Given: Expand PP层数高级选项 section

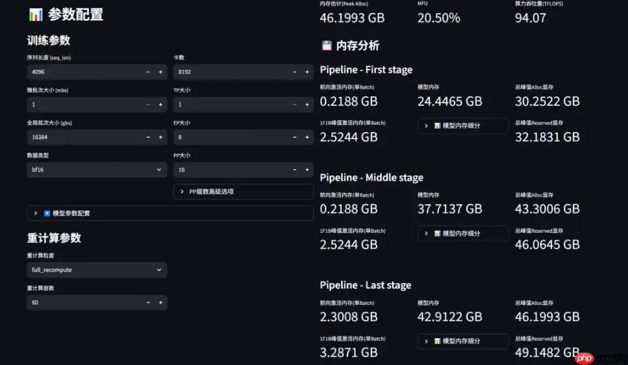Looking at the screenshot, I should point(243,192).
